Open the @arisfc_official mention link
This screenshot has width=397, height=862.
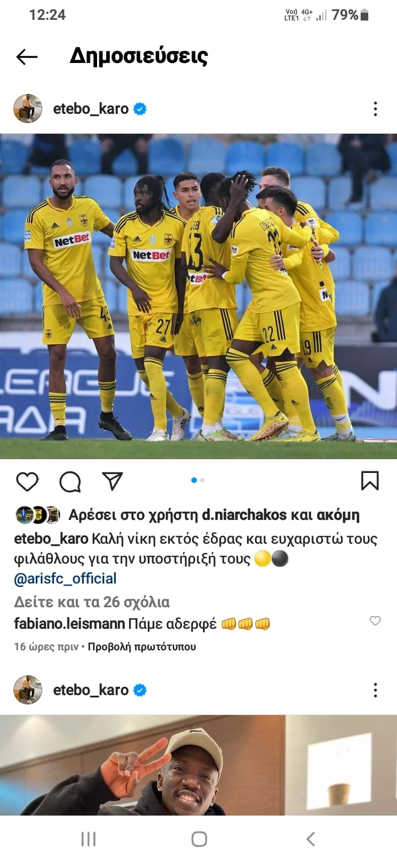65,579
